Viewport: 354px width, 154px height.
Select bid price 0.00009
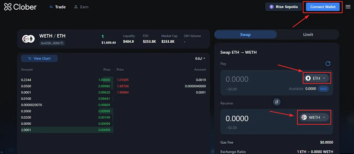pyautogui.click(x=104, y=130)
